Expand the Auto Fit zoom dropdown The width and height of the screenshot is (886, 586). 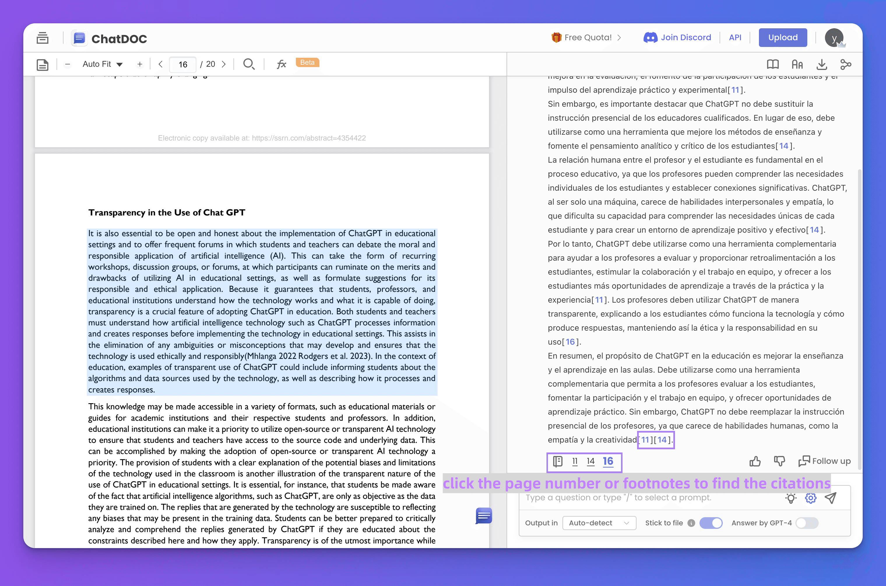(x=102, y=64)
